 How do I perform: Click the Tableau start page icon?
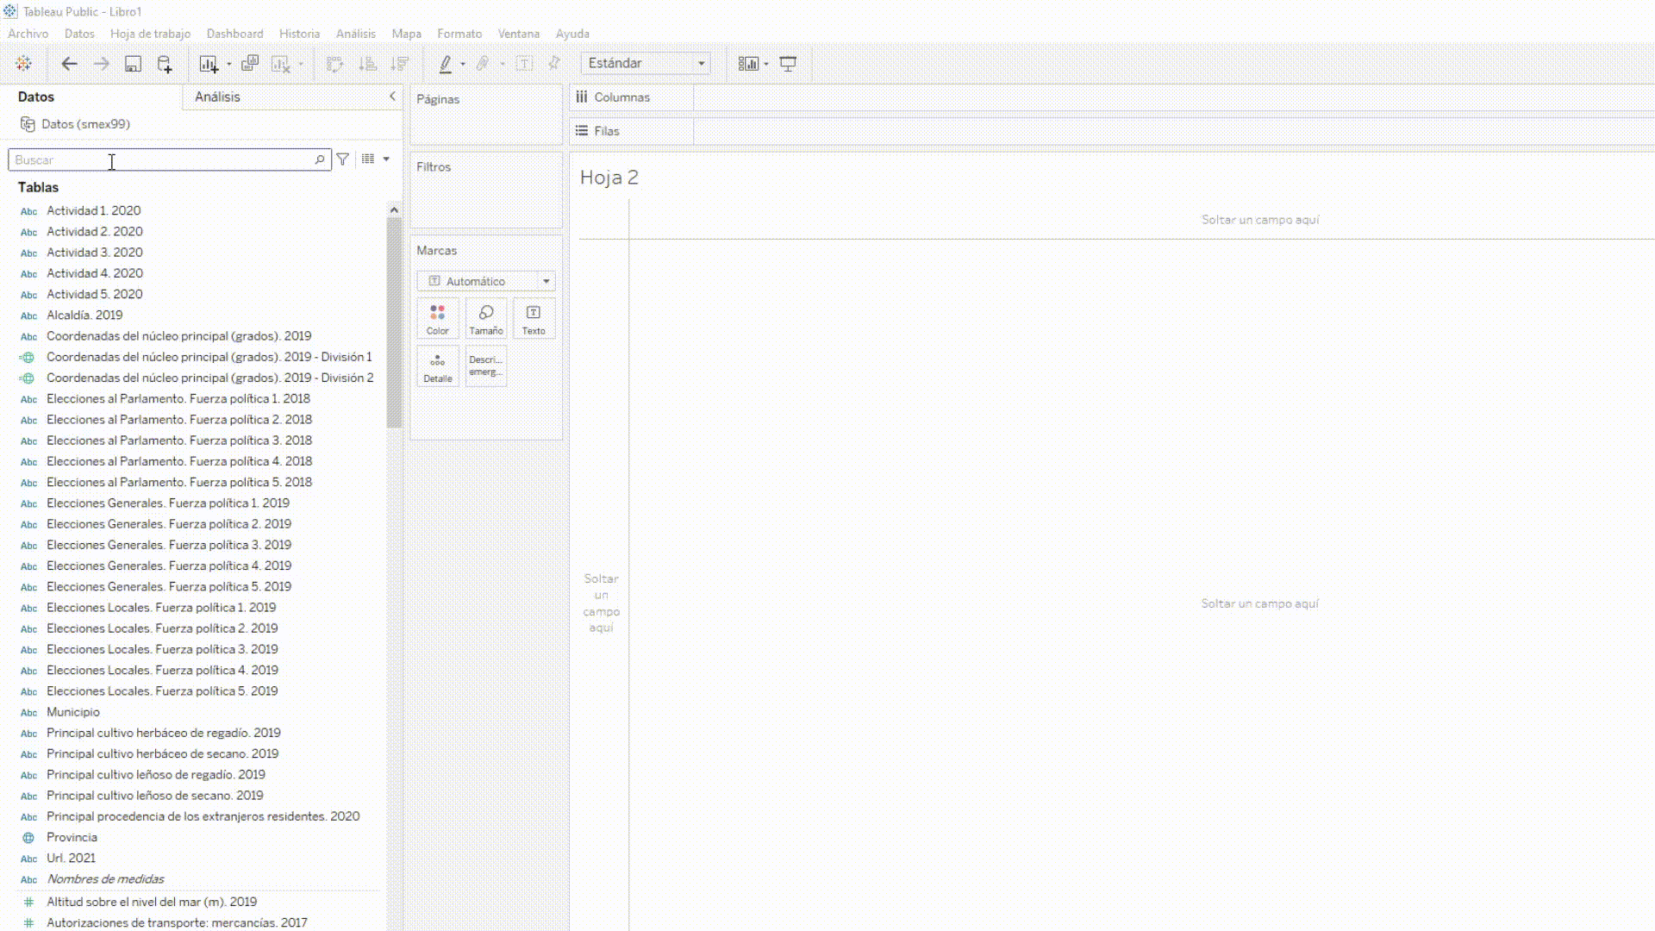pos(23,63)
